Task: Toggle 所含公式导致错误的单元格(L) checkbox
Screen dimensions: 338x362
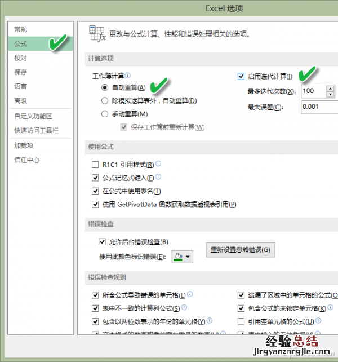Action: point(95,295)
